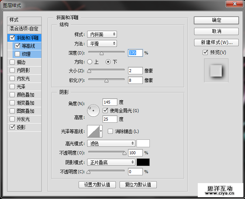245x199 pixels.
Task: Select 纹理 sub-entry label
Action: 26,54
